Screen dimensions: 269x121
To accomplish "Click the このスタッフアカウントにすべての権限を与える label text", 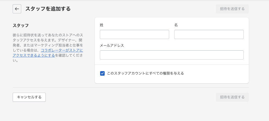I will [x=145, y=73].
